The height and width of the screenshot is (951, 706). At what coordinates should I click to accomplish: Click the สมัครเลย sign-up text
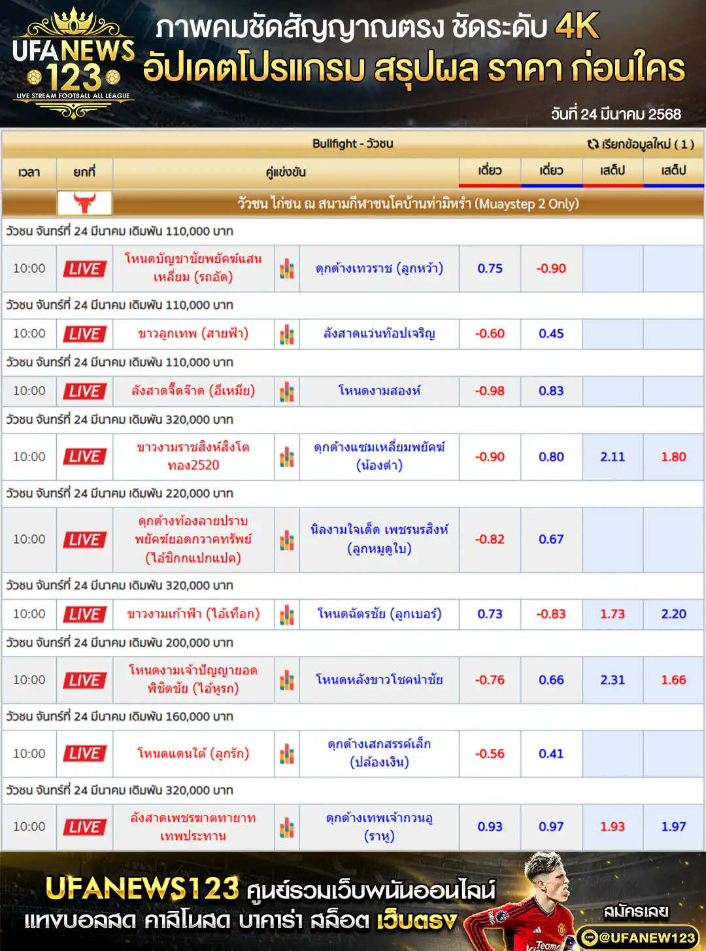point(636,910)
